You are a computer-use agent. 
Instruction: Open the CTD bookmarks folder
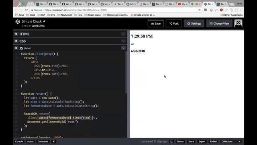click(x=51, y=15)
